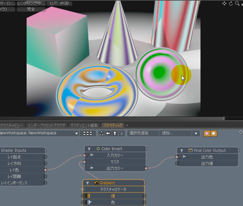Viewport: 243px width, 206px height.
Task: Switch to the レンダープリセットブラウザ tab
Action: (x=47, y=125)
